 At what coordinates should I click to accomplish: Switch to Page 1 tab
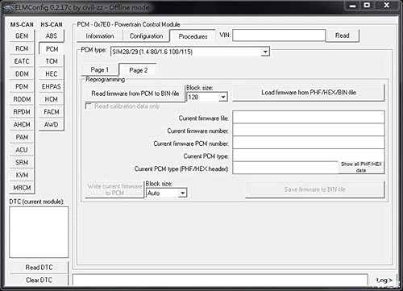(x=99, y=70)
